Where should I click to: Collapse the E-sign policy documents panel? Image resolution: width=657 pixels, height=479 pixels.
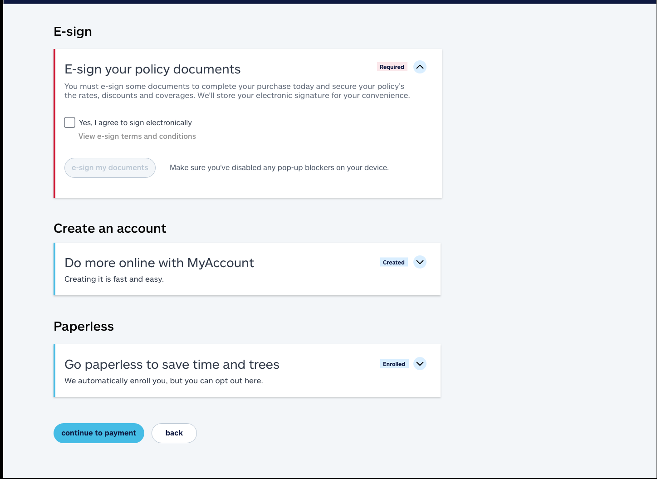point(420,67)
